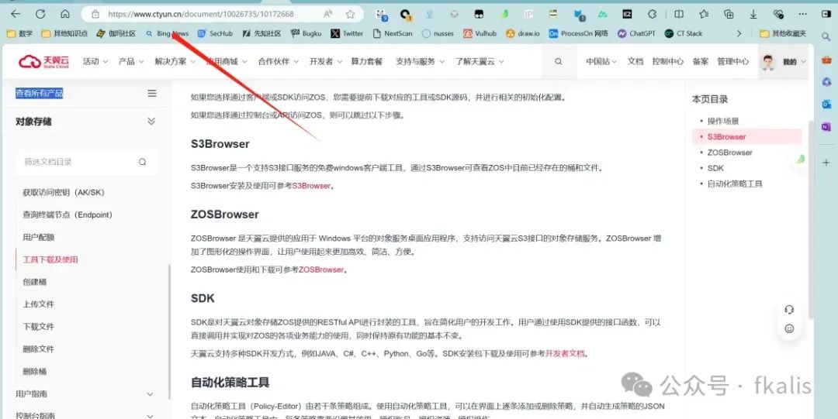Open the 其他收藏夹 bookmarks folder
The image size is (838, 419).
(x=784, y=33)
